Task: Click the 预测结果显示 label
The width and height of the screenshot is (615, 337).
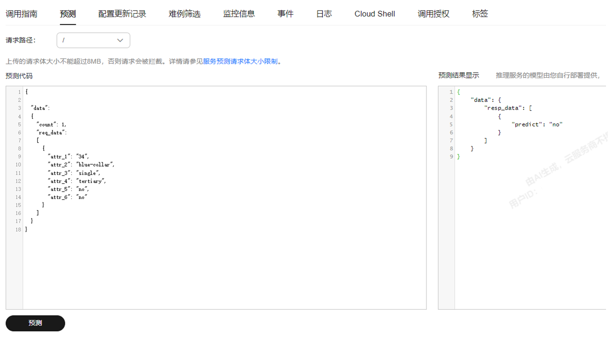Action: [x=458, y=75]
